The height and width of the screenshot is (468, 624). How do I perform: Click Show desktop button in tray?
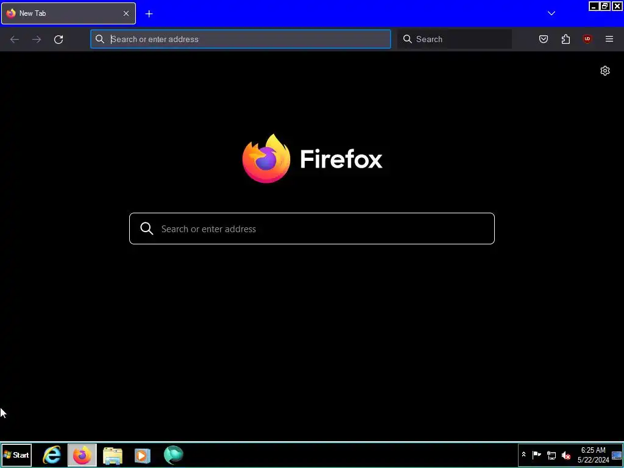(617, 455)
